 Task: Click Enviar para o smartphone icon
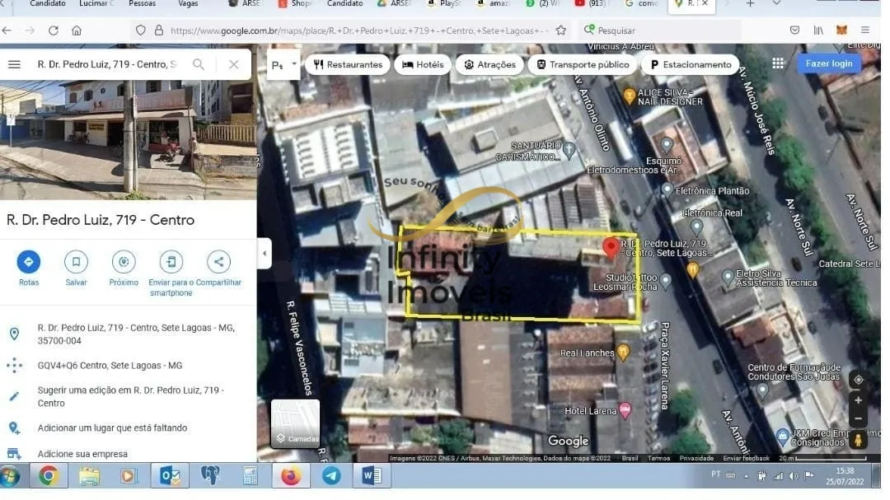171,262
